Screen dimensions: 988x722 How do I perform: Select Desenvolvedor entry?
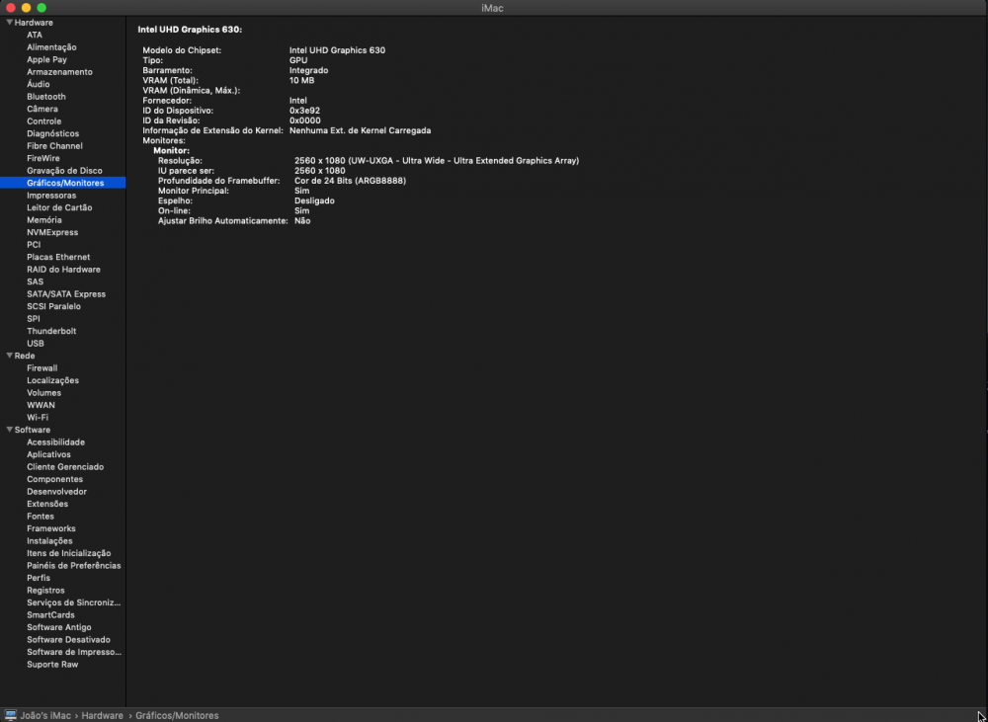pos(56,492)
